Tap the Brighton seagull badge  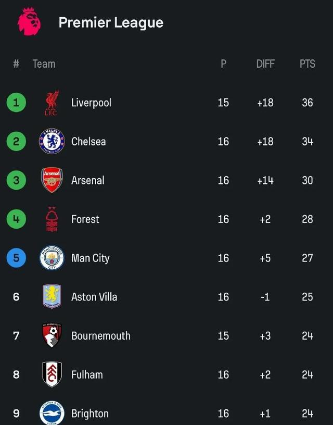click(52, 413)
